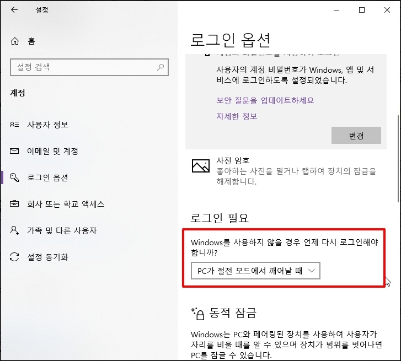Open the sleep wake login dropdown
Image resolution: width=401 pixels, height=361 pixels.
click(255, 271)
